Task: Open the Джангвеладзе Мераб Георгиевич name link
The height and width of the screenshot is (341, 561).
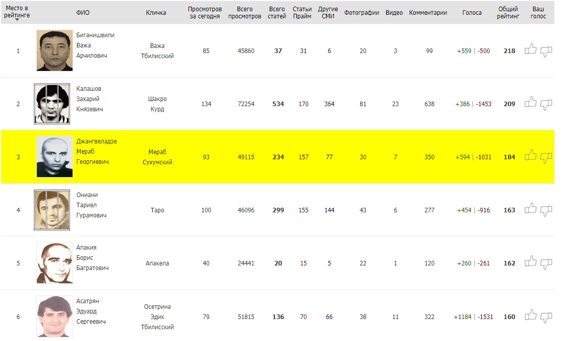Action: pyautogui.click(x=96, y=152)
